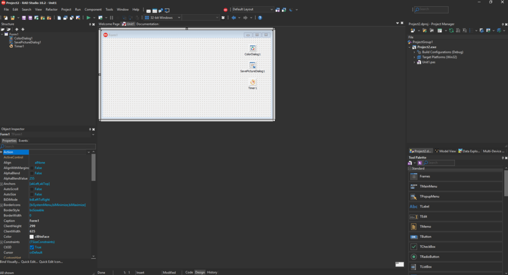The height and width of the screenshot is (275, 508).
Task: Select the SavePictureDialog1 component on the form
Action: tap(252, 65)
